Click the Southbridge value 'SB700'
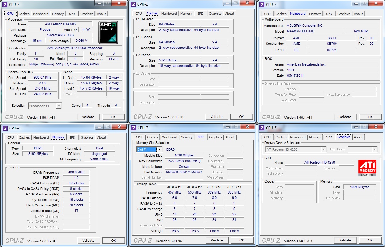 pos(332,44)
